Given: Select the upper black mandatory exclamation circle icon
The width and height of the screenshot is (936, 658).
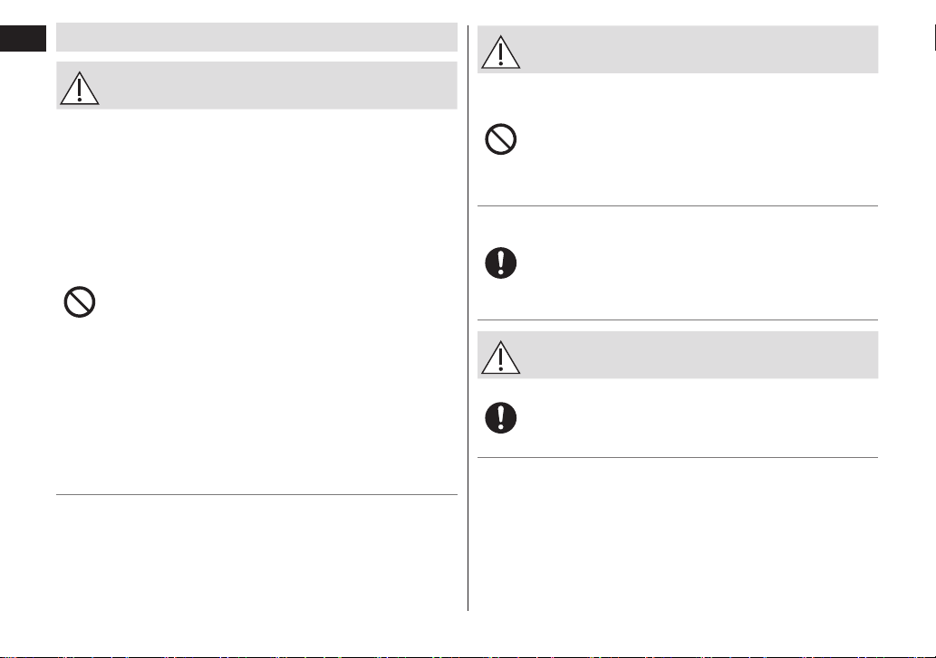Looking at the screenshot, I should [501, 262].
